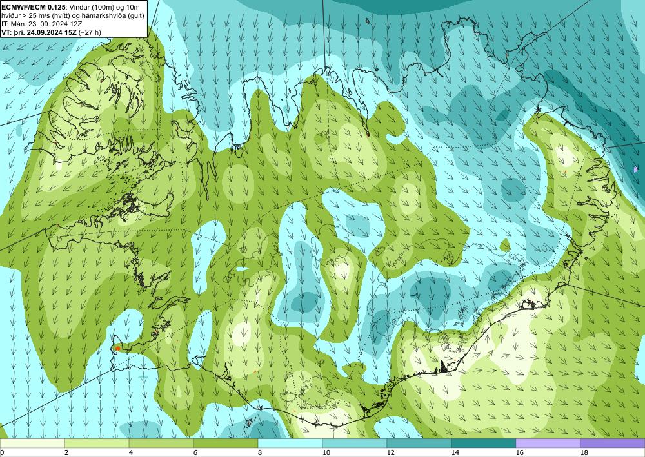The width and height of the screenshot is (645, 457).
Task: Click the "0" scale label
Action: pyautogui.click(x=2, y=452)
